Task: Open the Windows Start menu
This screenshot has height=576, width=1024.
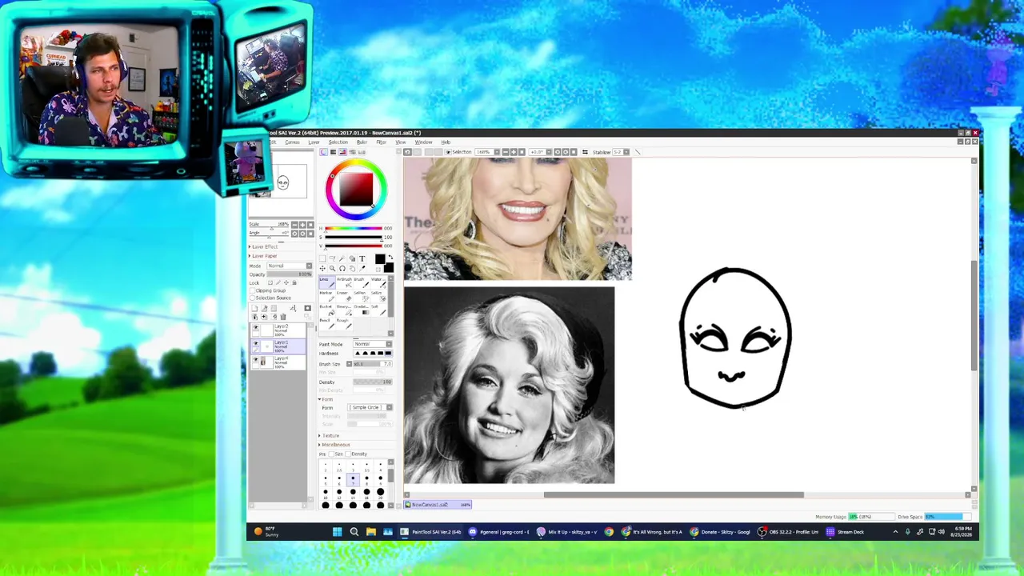Action: (337, 531)
